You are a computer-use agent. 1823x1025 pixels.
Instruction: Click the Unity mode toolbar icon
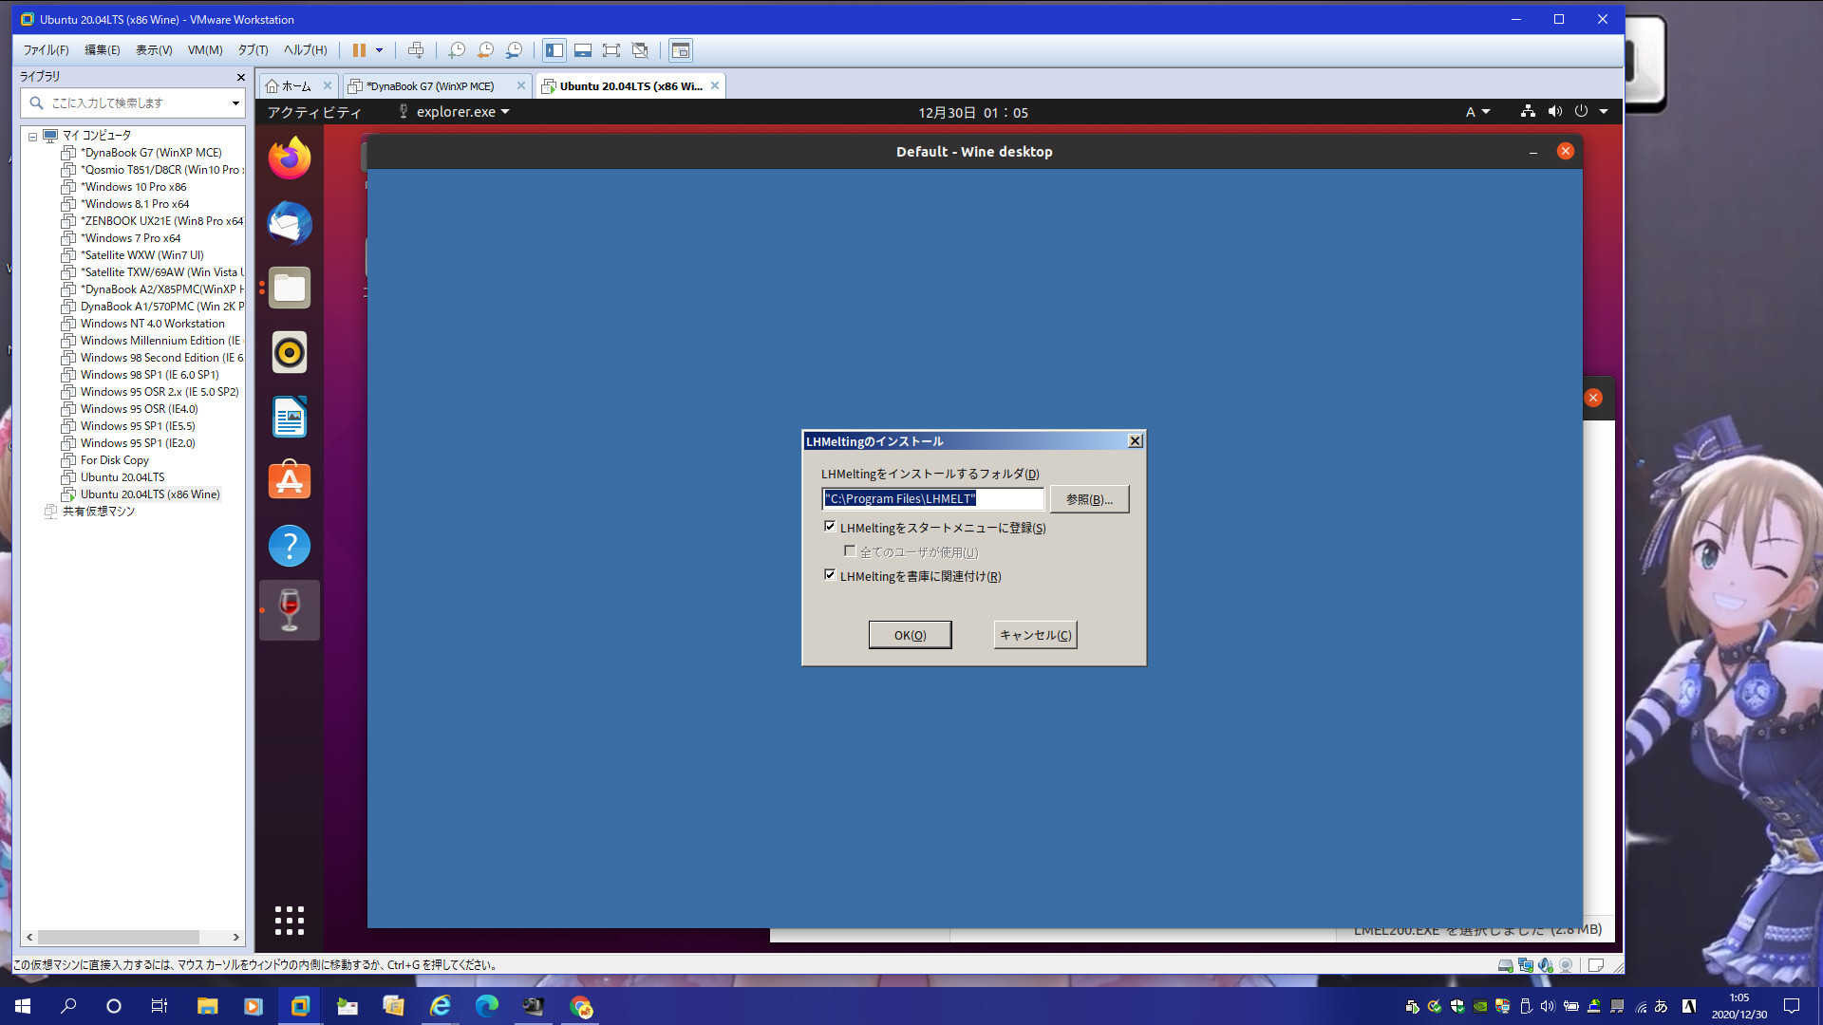click(640, 50)
